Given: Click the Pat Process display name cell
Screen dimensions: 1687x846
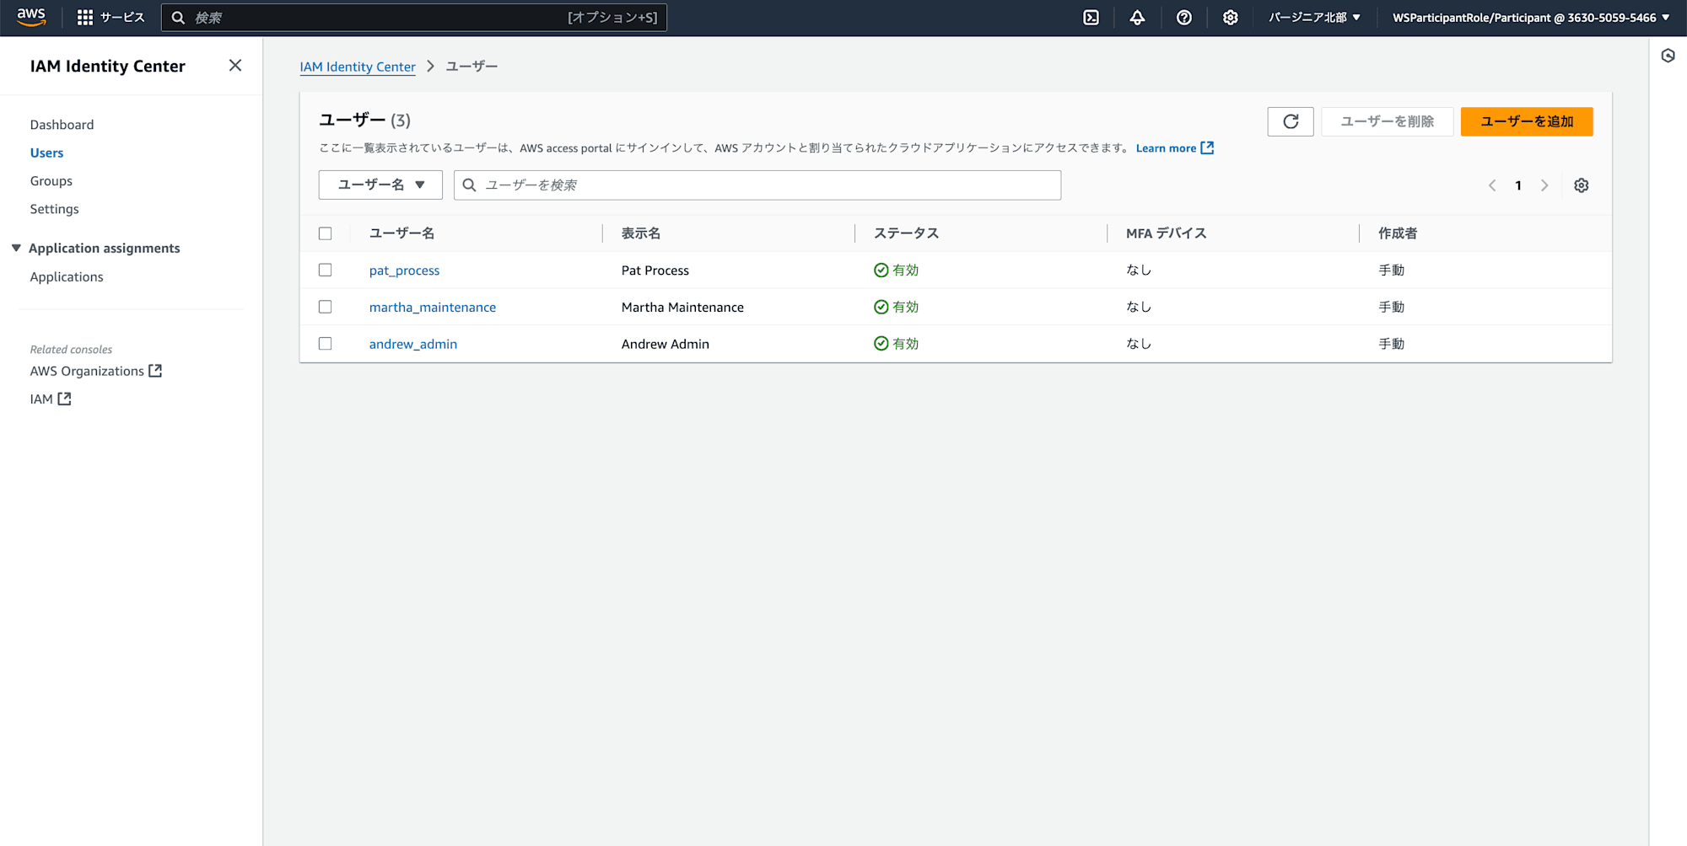Looking at the screenshot, I should coord(655,270).
